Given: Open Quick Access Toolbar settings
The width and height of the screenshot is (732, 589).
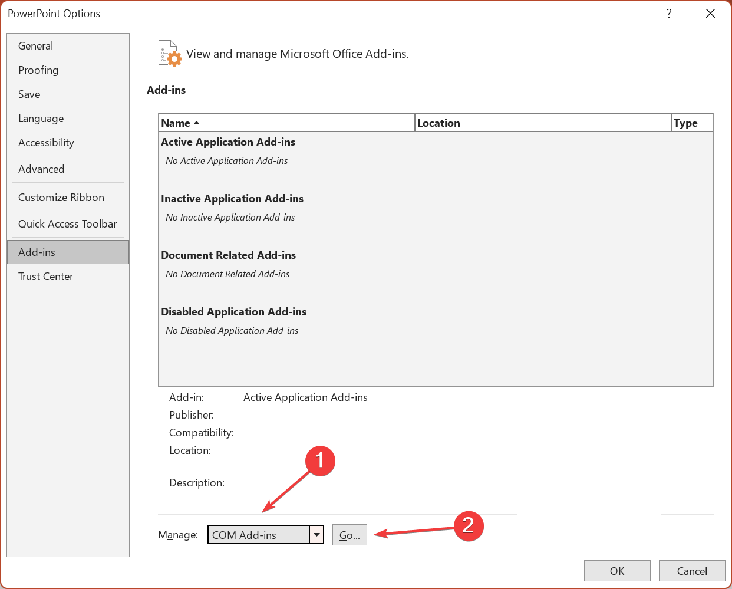Looking at the screenshot, I should [x=68, y=224].
